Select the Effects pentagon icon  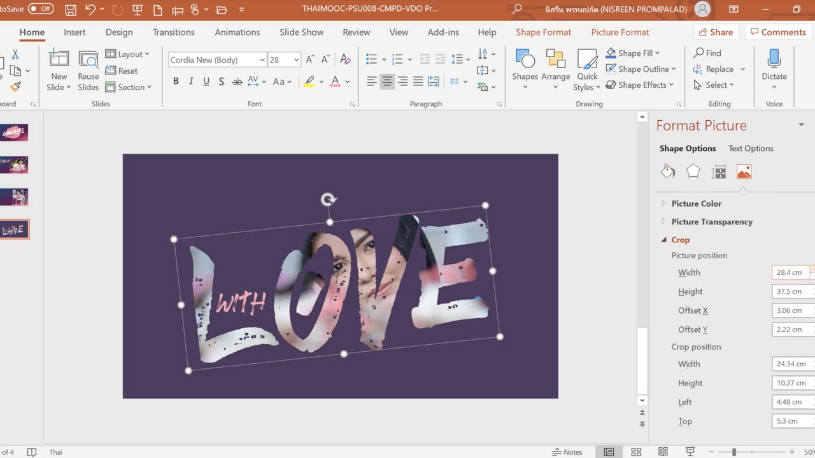coord(693,172)
